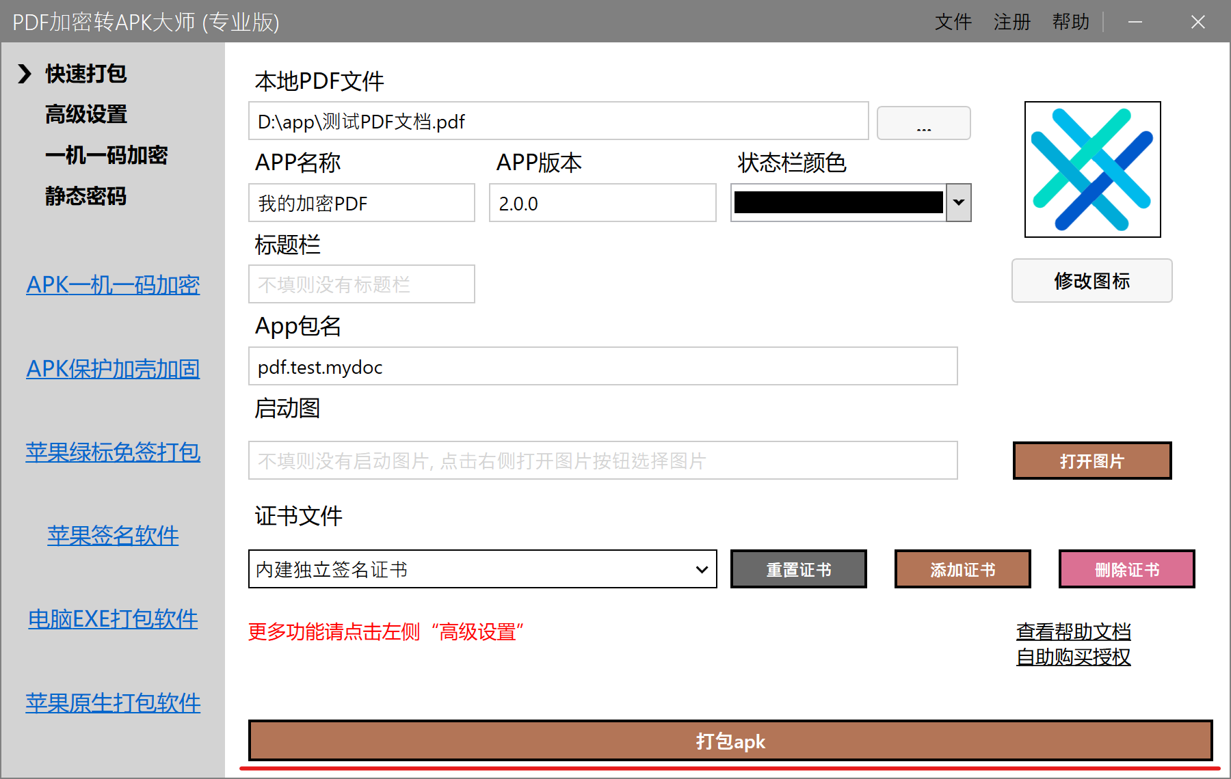Open the 注册 menu

pos(1011,22)
